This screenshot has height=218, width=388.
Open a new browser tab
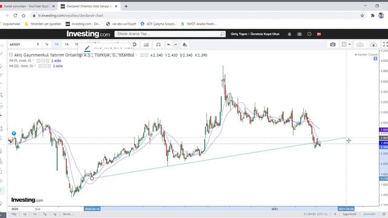tap(126, 6)
